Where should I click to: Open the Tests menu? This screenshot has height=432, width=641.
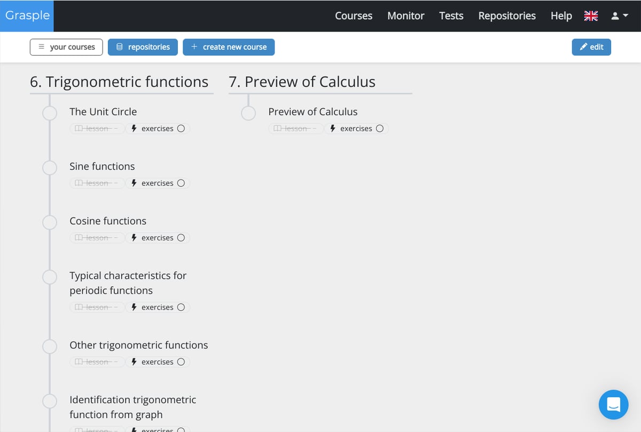point(451,15)
